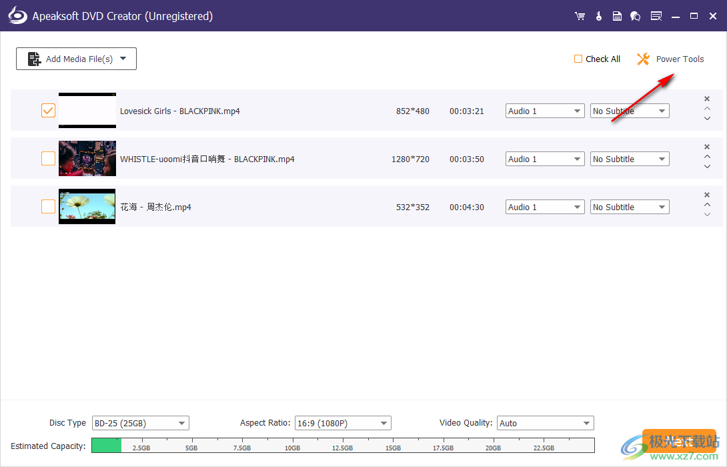Click the register key icon
Screen dimensions: 727x467
click(x=598, y=16)
